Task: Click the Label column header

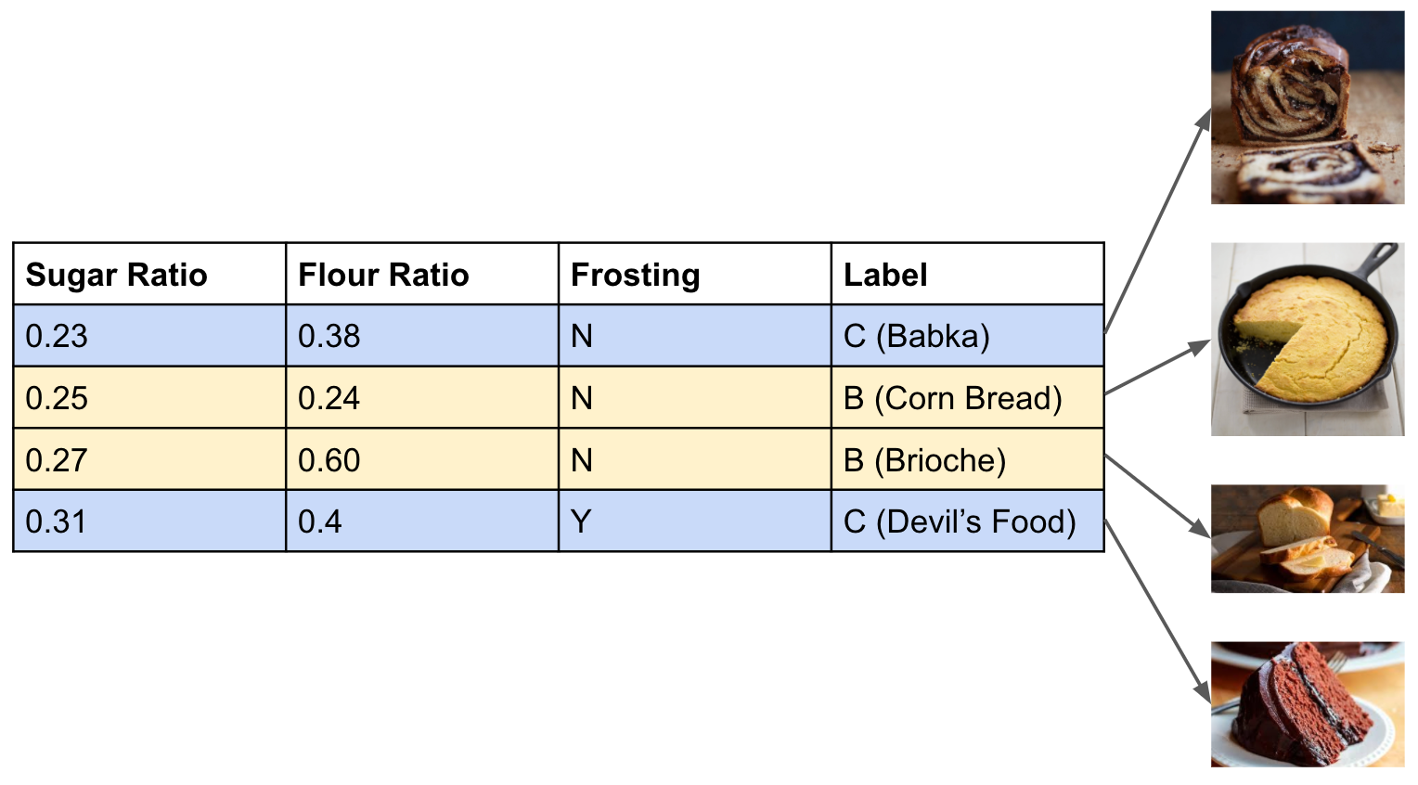Action: [967, 275]
